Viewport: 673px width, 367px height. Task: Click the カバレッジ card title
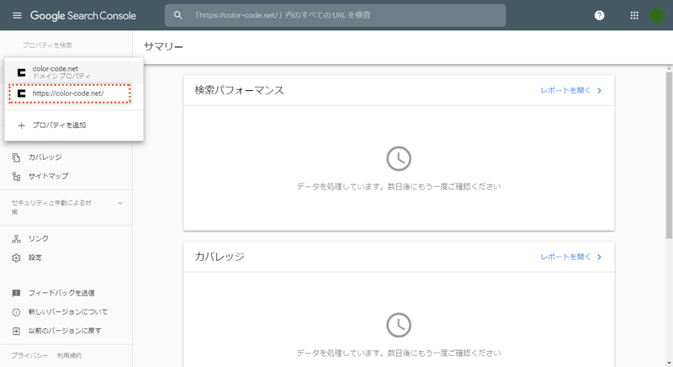pos(220,257)
